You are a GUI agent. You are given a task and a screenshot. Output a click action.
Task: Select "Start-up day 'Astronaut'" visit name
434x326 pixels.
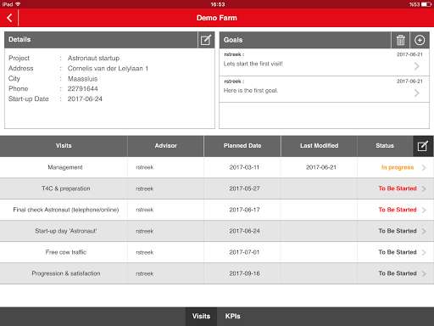click(66, 231)
